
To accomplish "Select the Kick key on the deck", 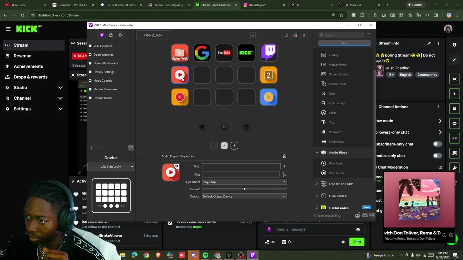I will (x=246, y=53).
